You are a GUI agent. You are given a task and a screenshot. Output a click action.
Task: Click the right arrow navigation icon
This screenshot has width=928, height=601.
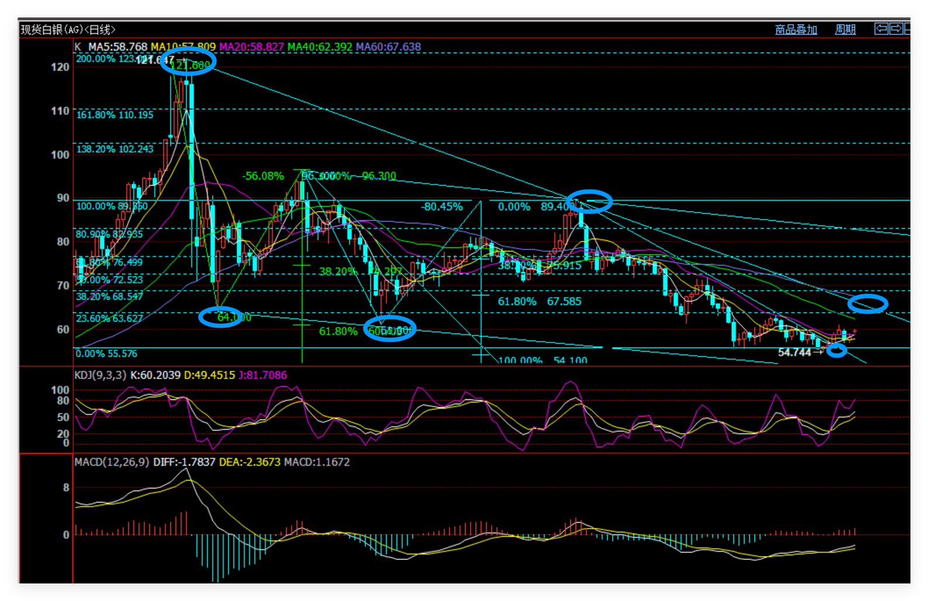[x=896, y=28]
